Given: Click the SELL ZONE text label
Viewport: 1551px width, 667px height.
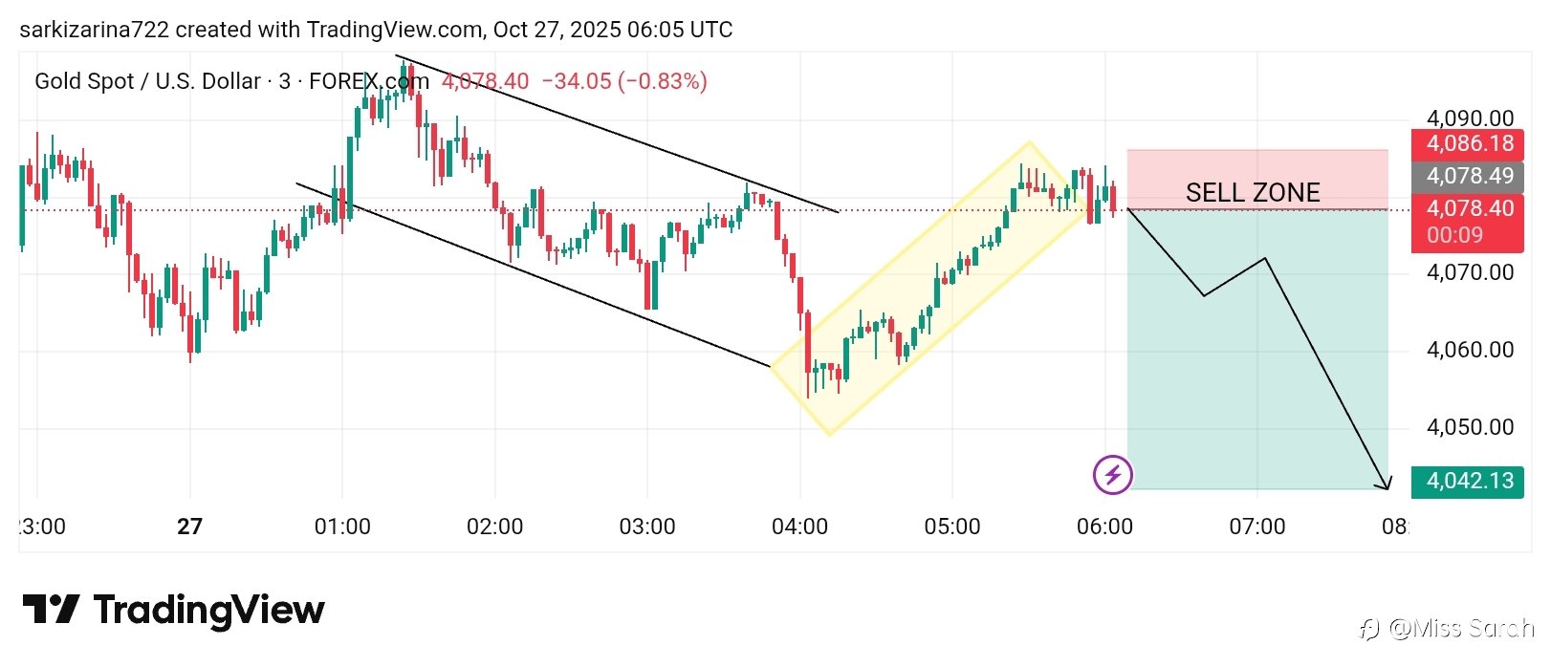Looking at the screenshot, I should (x=1253, y=193).
